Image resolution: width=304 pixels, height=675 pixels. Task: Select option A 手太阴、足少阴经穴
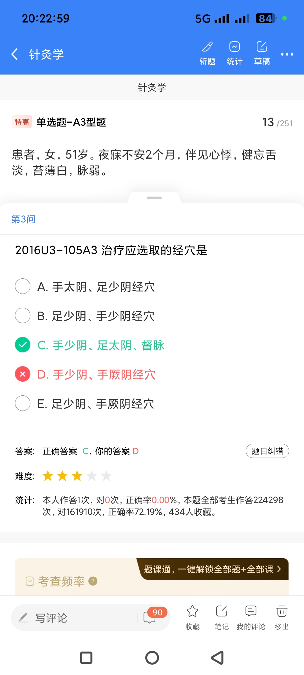coord(23,286)
